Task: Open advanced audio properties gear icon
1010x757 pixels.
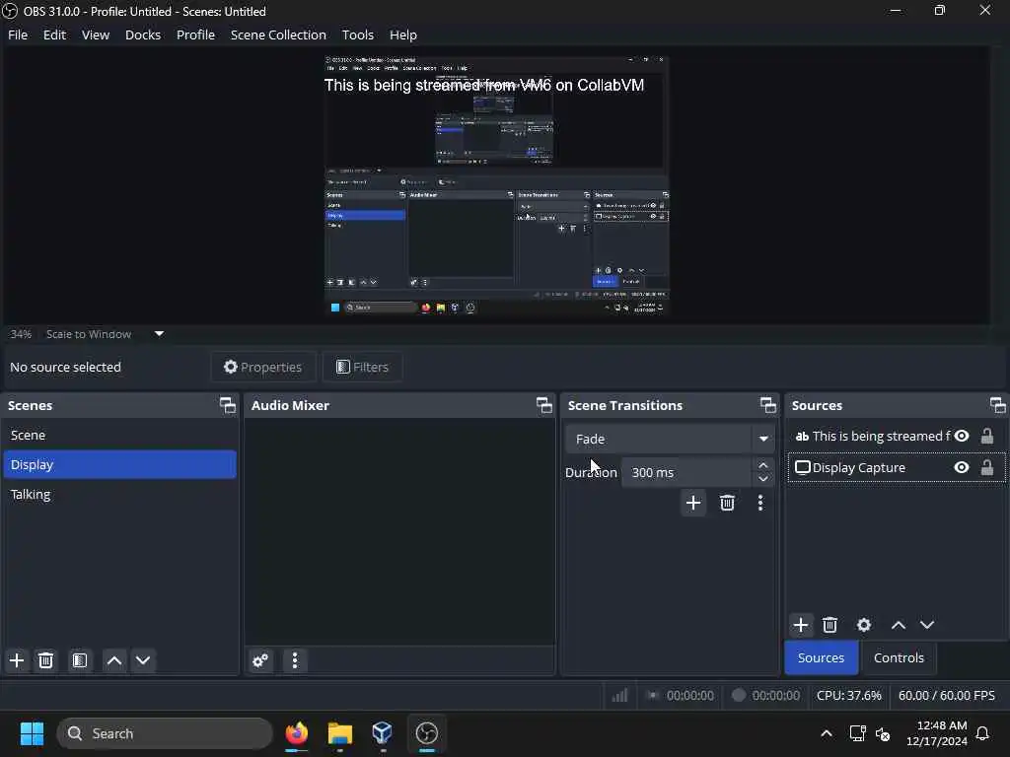Action: [260, 660]
